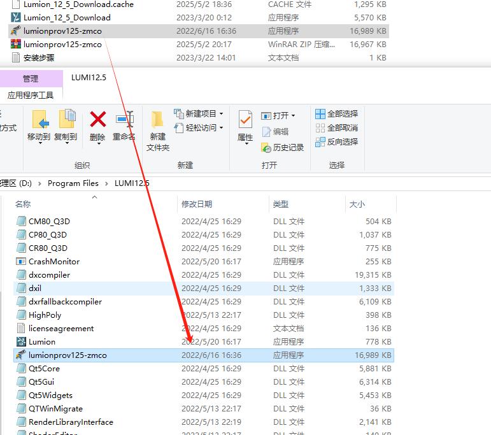Select dxil DLL file icon
Screen dimensions: 491x435
click(21, 288)
